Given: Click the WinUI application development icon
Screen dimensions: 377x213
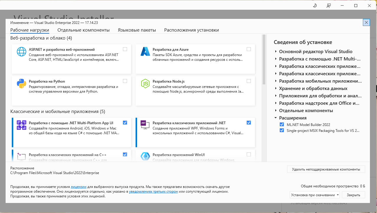Looking at the screenshot, I should pyautogui.click(x=145, y=156).
